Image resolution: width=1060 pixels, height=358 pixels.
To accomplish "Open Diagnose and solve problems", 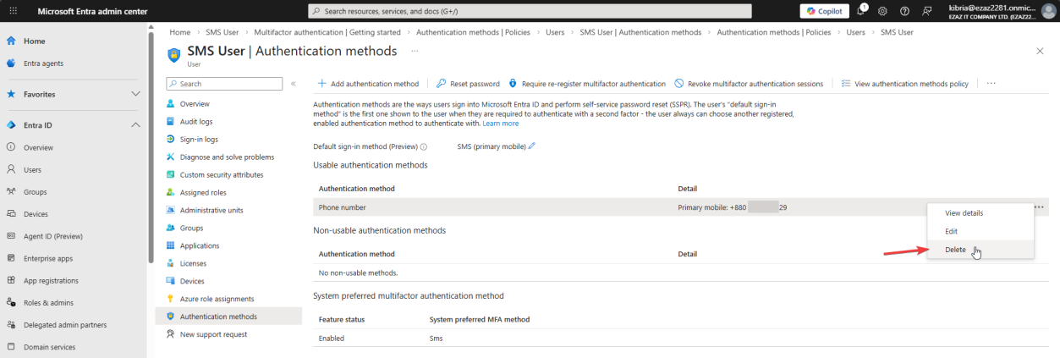I will point(228,157).
